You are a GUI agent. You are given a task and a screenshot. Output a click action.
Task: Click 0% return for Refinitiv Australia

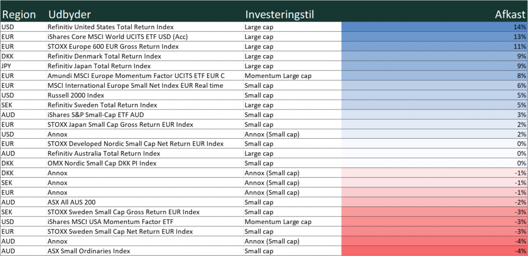522,153
